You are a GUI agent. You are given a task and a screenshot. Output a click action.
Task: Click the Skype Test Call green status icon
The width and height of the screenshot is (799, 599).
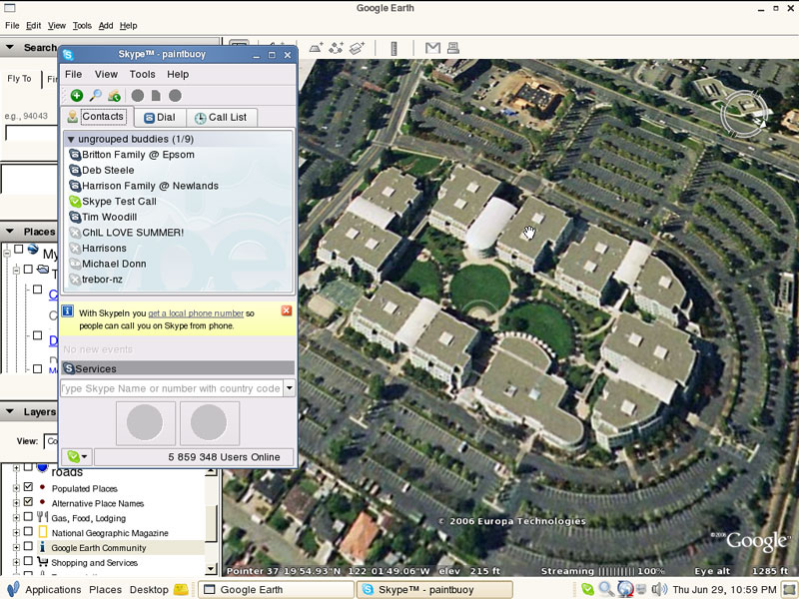click(x=75, y=202)
